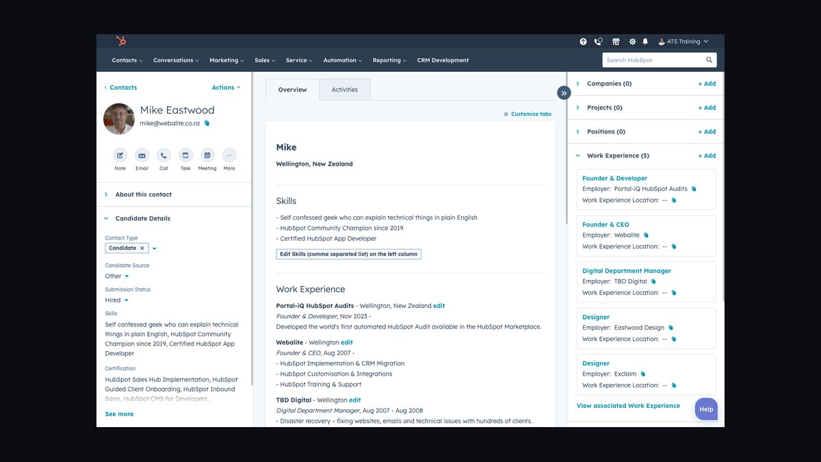Click the HubSpot sprocket logo
821x462 pixels.
point(121,41)
